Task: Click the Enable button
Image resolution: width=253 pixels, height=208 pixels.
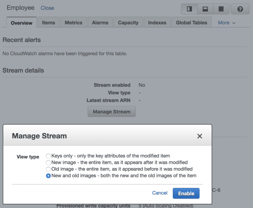Action: [x=186, y=193]
